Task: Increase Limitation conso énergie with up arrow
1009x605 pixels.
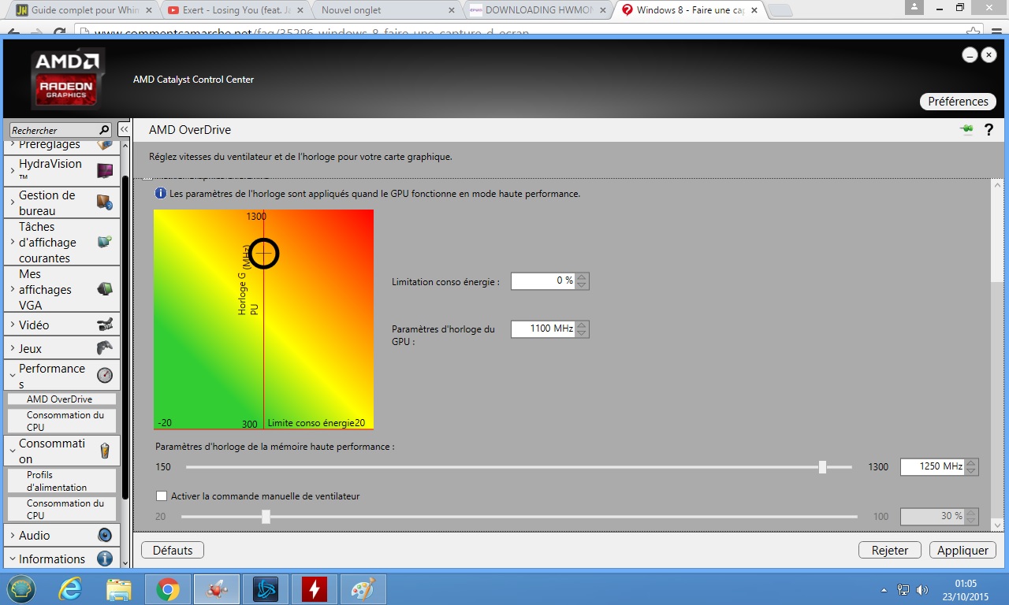Action: click(x=582, y=277)
